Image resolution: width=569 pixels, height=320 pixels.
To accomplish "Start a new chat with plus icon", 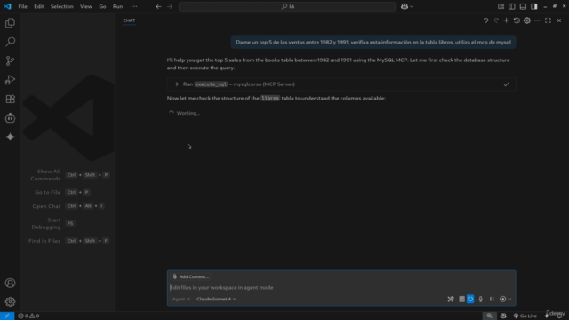I will 506,20.
